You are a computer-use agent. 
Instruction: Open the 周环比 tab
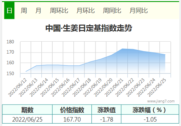point(59,11)
